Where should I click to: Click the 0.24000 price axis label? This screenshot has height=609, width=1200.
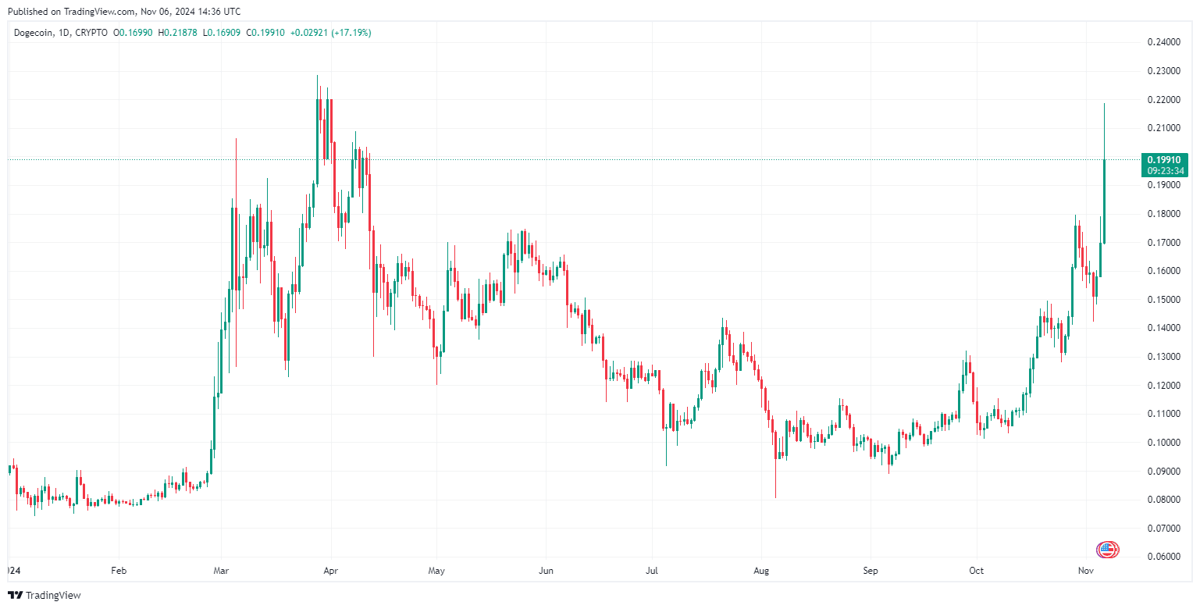click(x=1164, y=42)
